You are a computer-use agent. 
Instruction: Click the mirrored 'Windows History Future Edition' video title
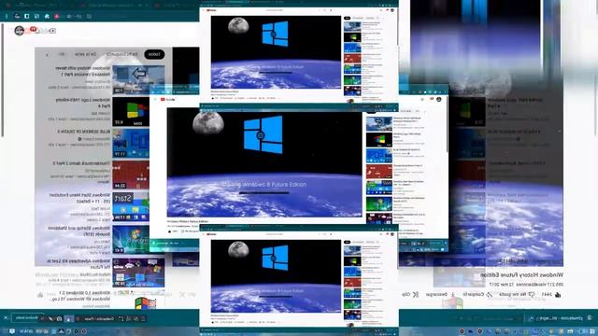521,274
